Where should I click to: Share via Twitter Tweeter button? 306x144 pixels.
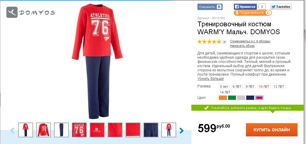tap(281, 7)
